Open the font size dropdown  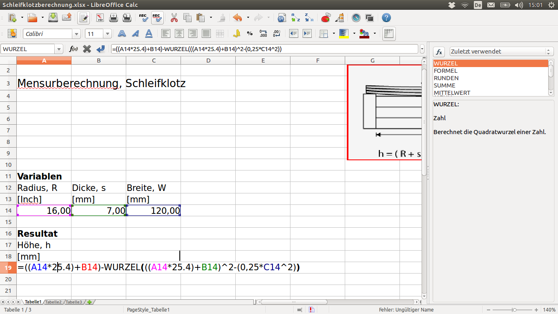[108, 34]
